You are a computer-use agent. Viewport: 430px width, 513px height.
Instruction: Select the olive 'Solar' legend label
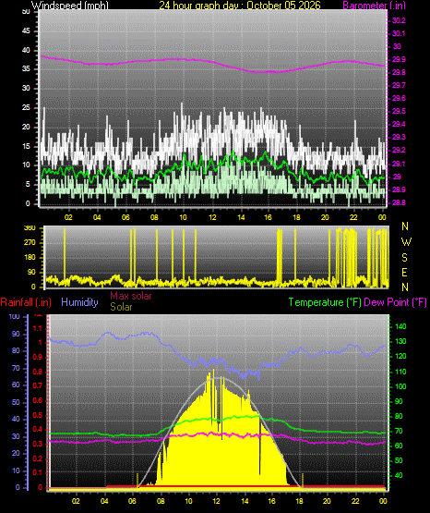[121, 307]
